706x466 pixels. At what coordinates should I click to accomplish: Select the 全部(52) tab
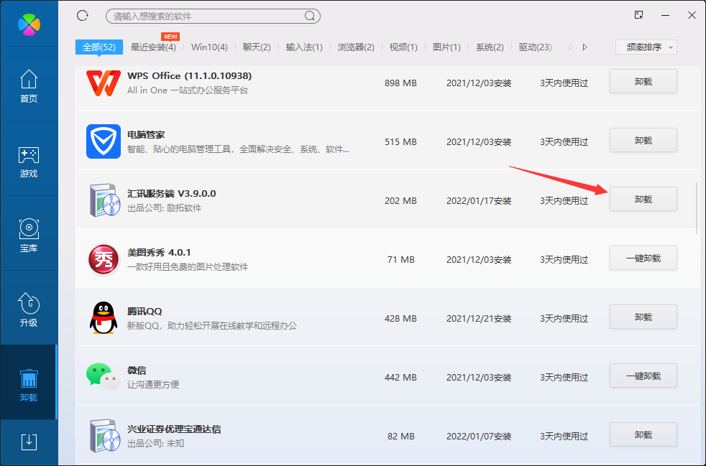[99, 47]
